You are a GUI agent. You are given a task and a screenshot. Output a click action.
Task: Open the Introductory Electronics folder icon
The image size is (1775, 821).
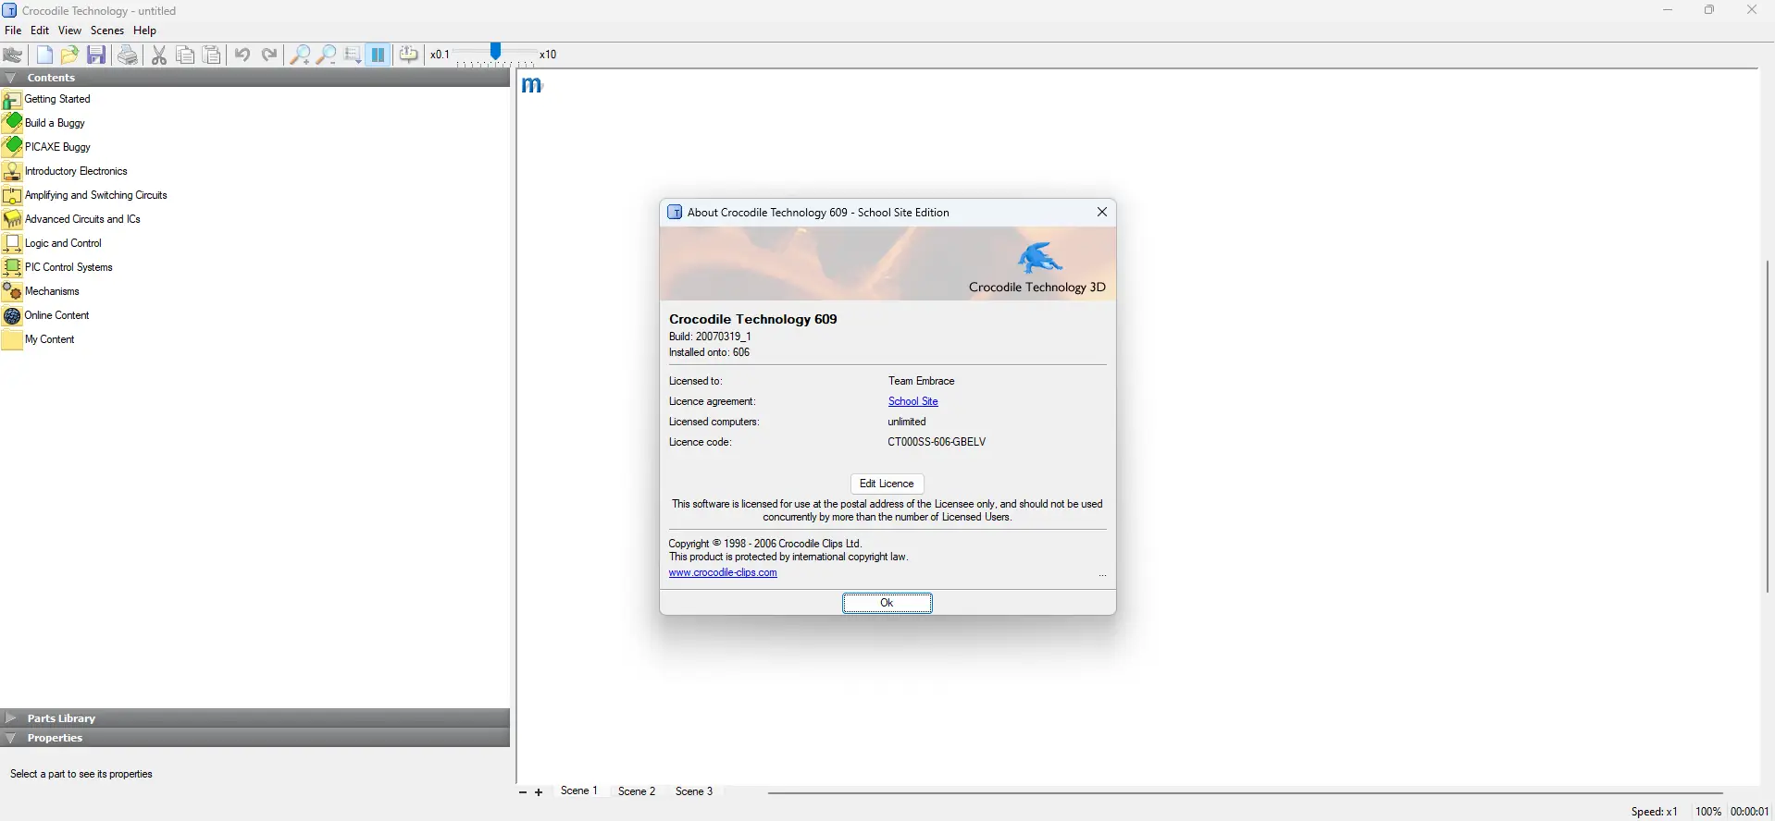12,171
